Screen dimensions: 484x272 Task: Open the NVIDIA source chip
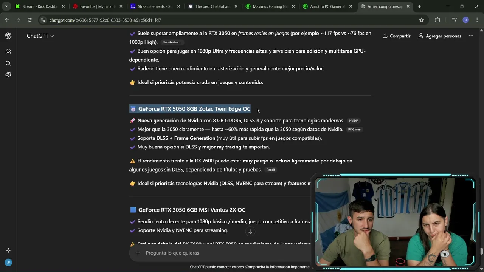tap(354, 121)
